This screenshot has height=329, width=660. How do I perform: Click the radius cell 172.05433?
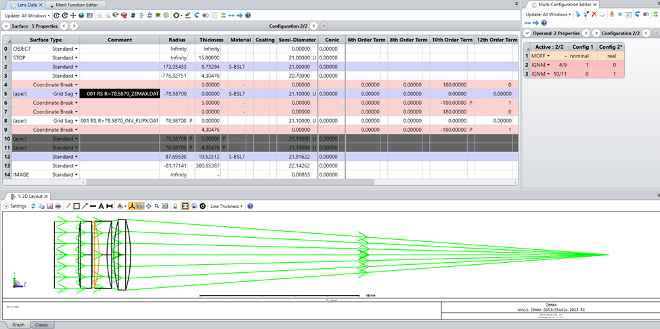173,67
